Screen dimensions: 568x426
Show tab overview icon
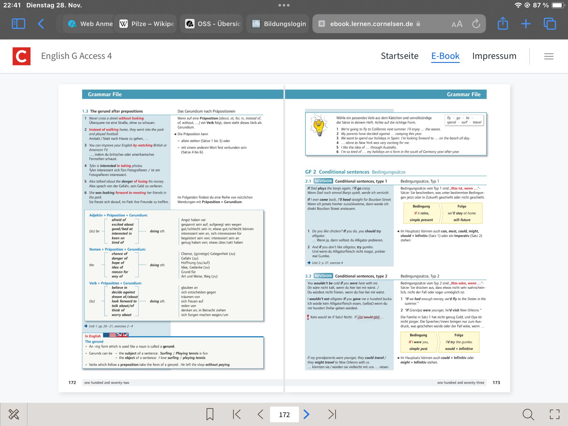click(x=550, y=24)
